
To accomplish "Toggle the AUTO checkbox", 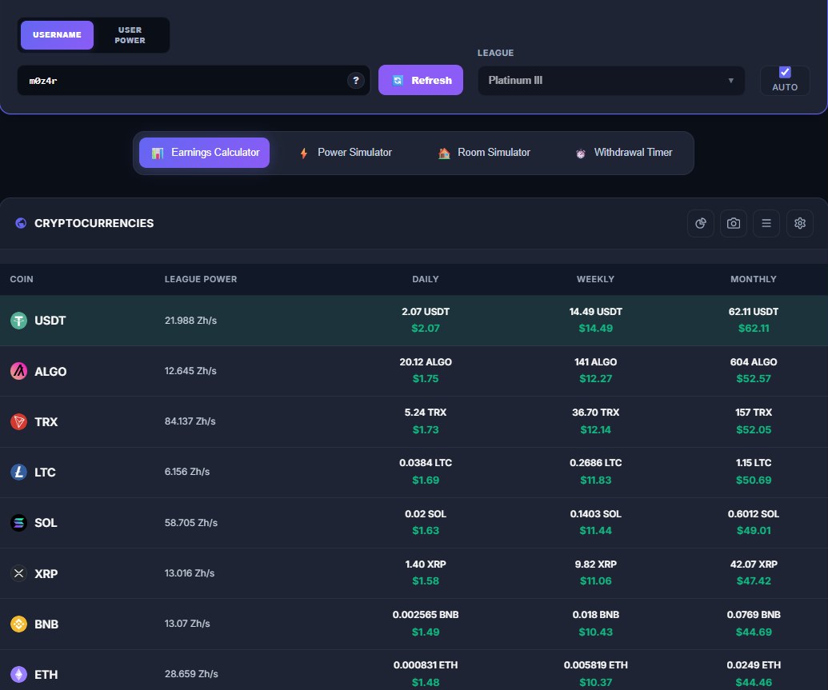I will (785, 72).
